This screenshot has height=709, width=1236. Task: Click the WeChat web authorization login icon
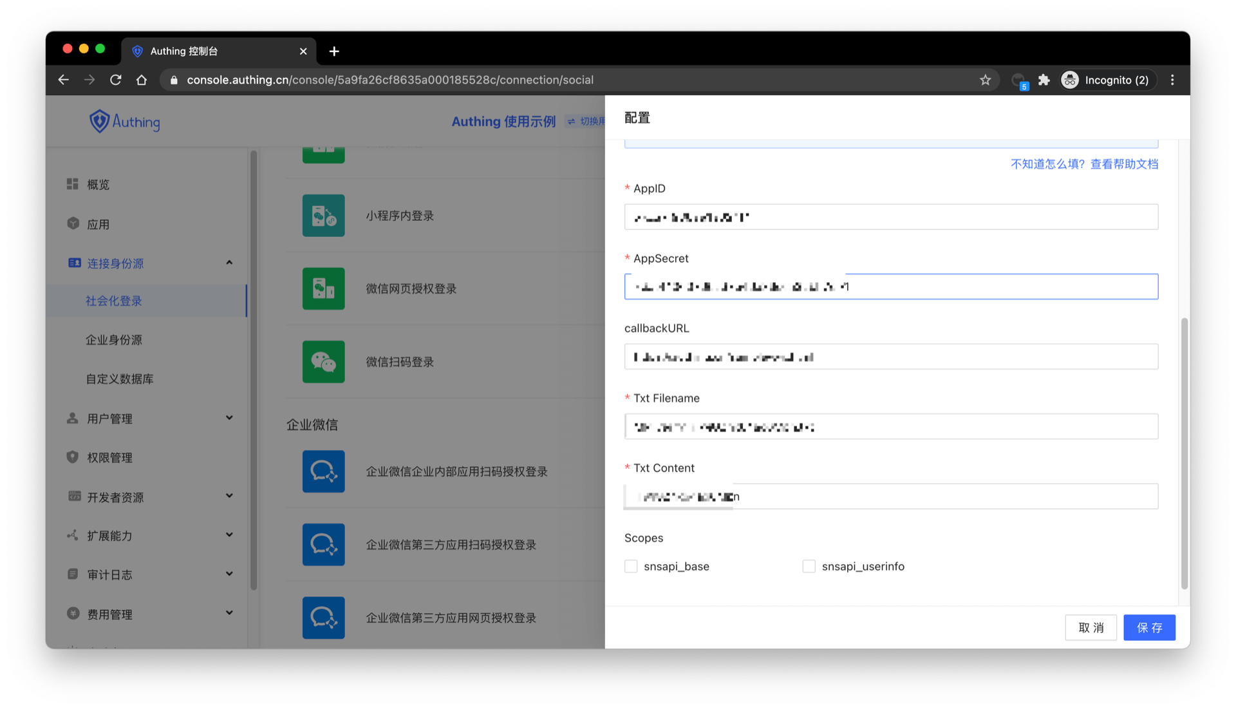pyautogui.click(x=323, y=288)
